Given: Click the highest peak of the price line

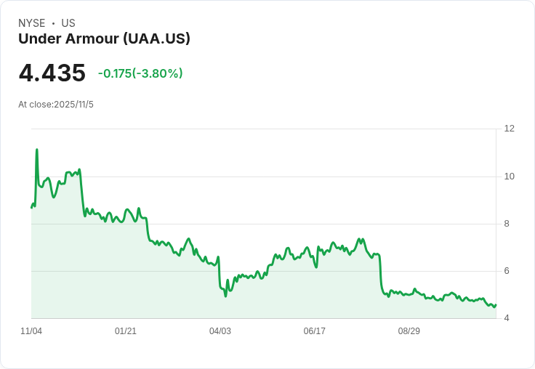Looking at the screenshot, I should [x=37, y=150].
